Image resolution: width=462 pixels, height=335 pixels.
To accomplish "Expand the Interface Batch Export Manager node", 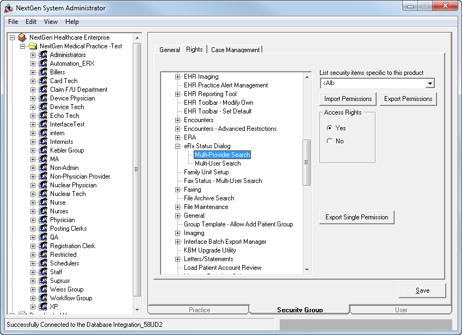I will [x=177, y=242].
